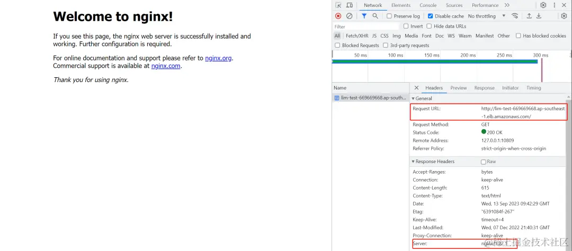Open the Response tab
The height and width of the screenshot is (251, 572).
[x=485, y=88]
